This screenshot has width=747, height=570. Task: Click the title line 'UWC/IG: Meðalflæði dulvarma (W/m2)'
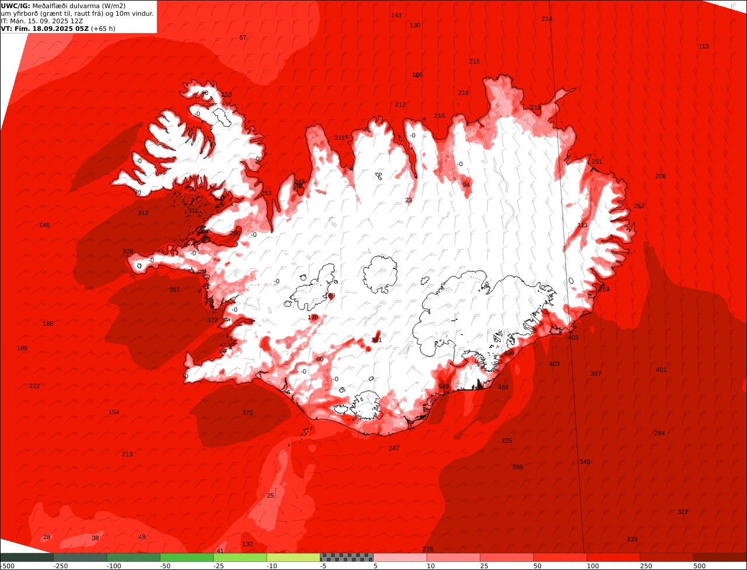click(63, 6)
